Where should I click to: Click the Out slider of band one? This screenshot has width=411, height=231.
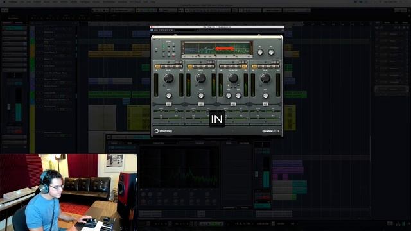click(176, 111)
